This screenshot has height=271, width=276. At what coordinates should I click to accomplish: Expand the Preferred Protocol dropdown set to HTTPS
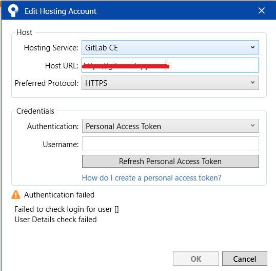170,83
